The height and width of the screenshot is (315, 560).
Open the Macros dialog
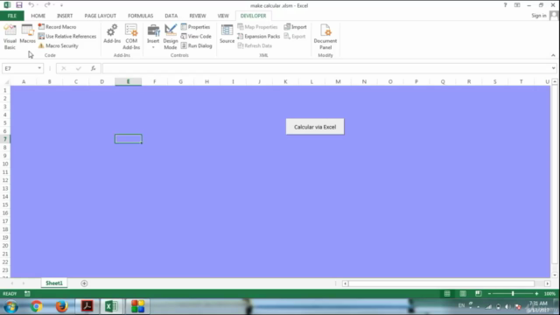27,34
